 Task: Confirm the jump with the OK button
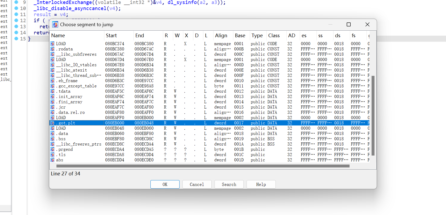click(x=165, y=184)
